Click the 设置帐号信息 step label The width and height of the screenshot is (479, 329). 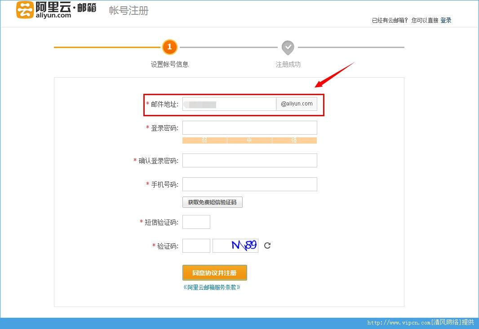(169, 64)
